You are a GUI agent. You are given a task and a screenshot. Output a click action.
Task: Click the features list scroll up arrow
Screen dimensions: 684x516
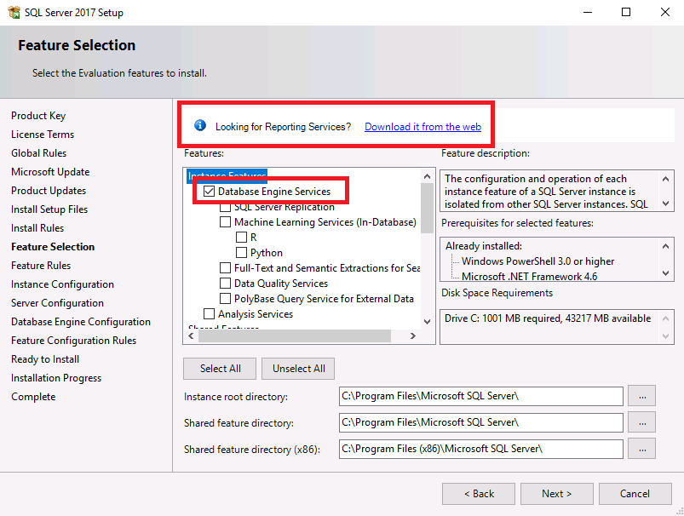pos(427,176)
